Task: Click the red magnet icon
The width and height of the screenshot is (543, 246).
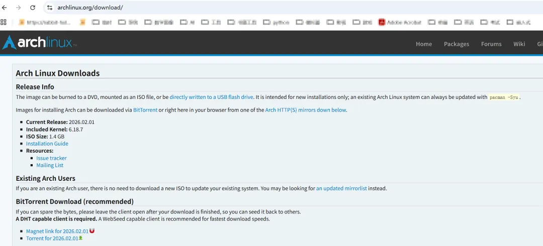Action: [x=92, y=231]
